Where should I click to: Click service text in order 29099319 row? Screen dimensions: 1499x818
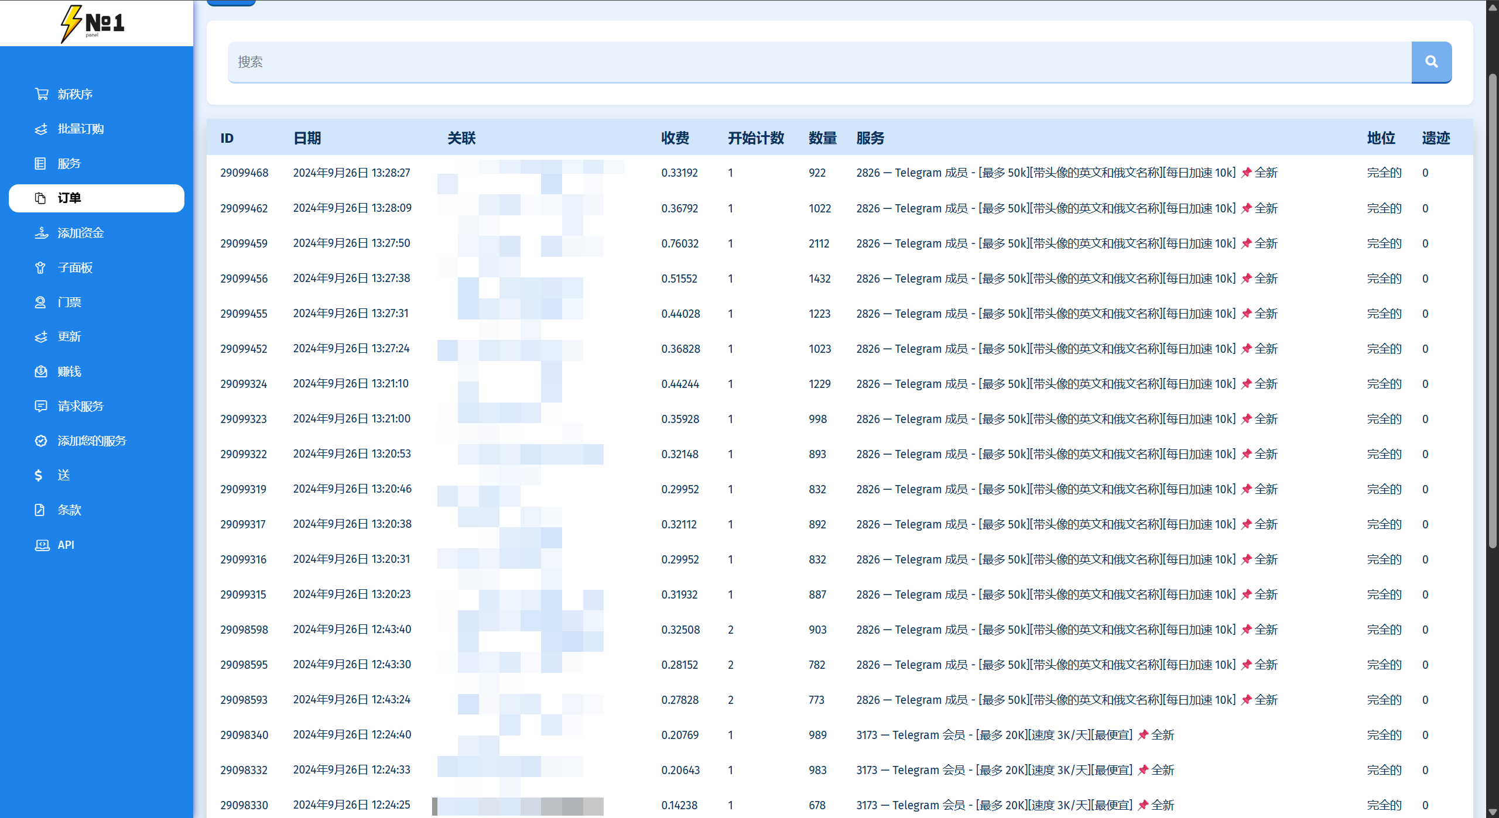pyautogui.click(x=1066, y=489)
